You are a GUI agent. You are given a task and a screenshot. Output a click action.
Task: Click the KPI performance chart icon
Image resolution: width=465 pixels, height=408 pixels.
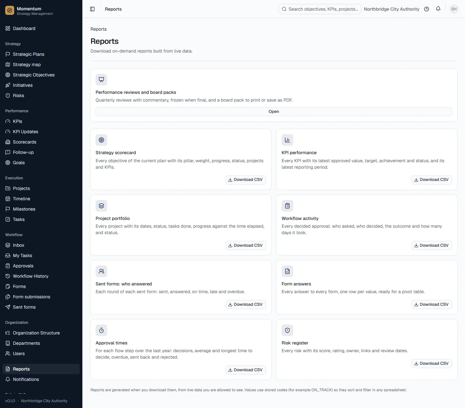point(287,140)
